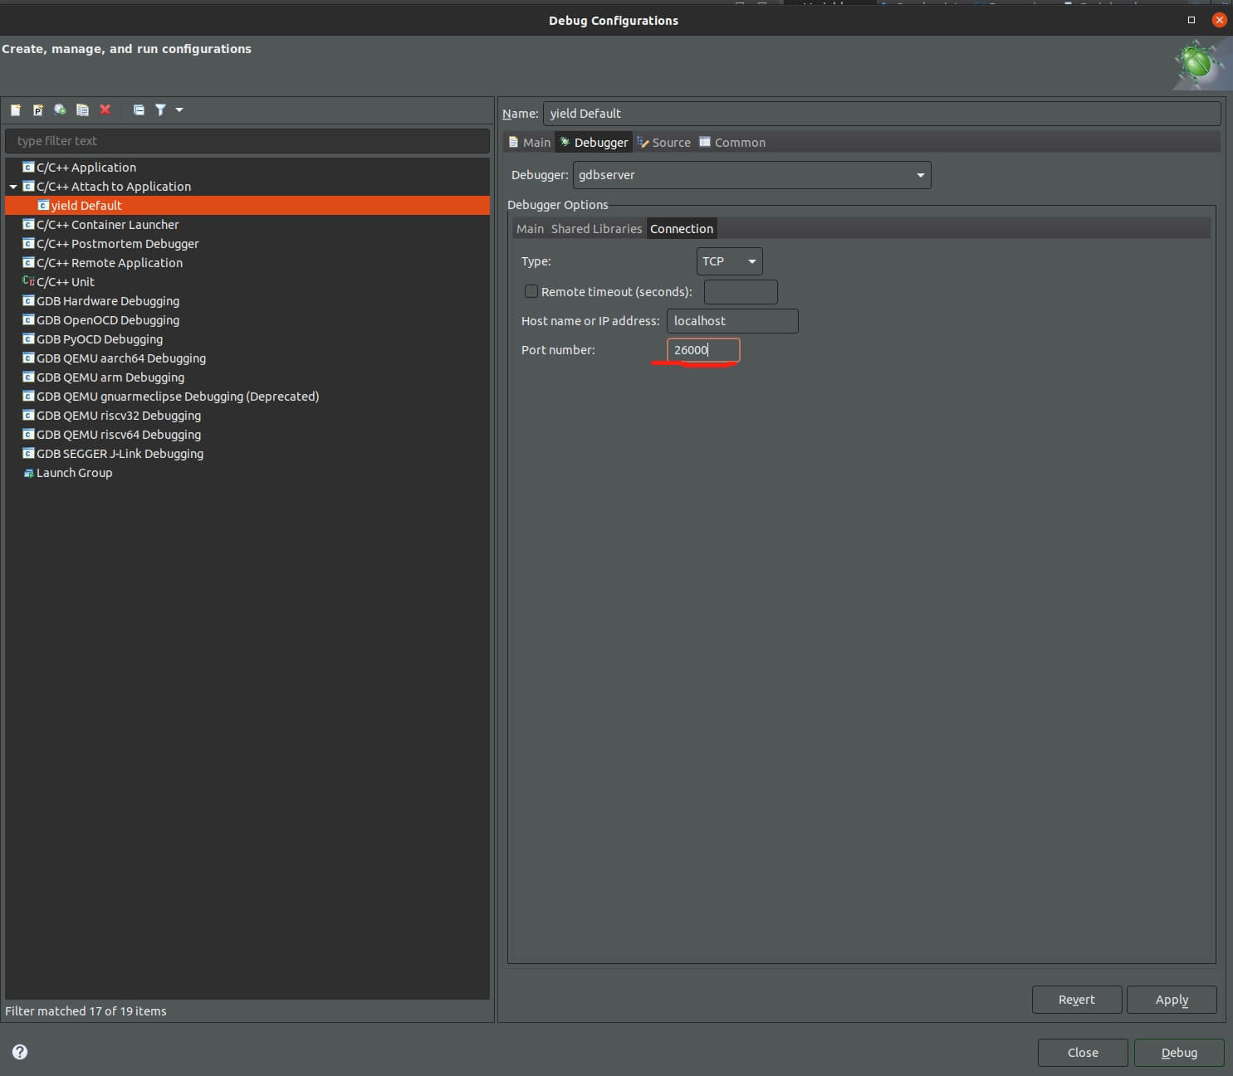Create a new prototype configuration
Image resolution: width=1233 pixels, height=1076 pixels.
click(x=38, y=110)
